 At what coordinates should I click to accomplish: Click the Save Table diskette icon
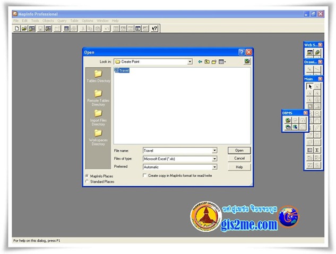(40, 29)
